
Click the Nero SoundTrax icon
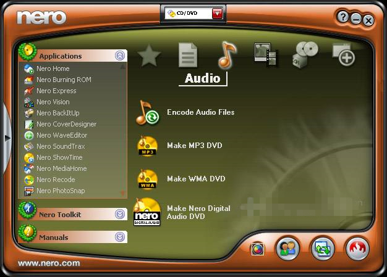[29, 146]
